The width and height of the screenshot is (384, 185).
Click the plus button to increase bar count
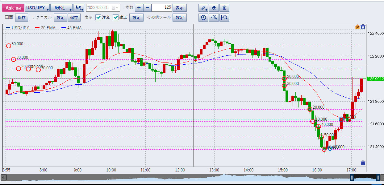coord(139,8)
